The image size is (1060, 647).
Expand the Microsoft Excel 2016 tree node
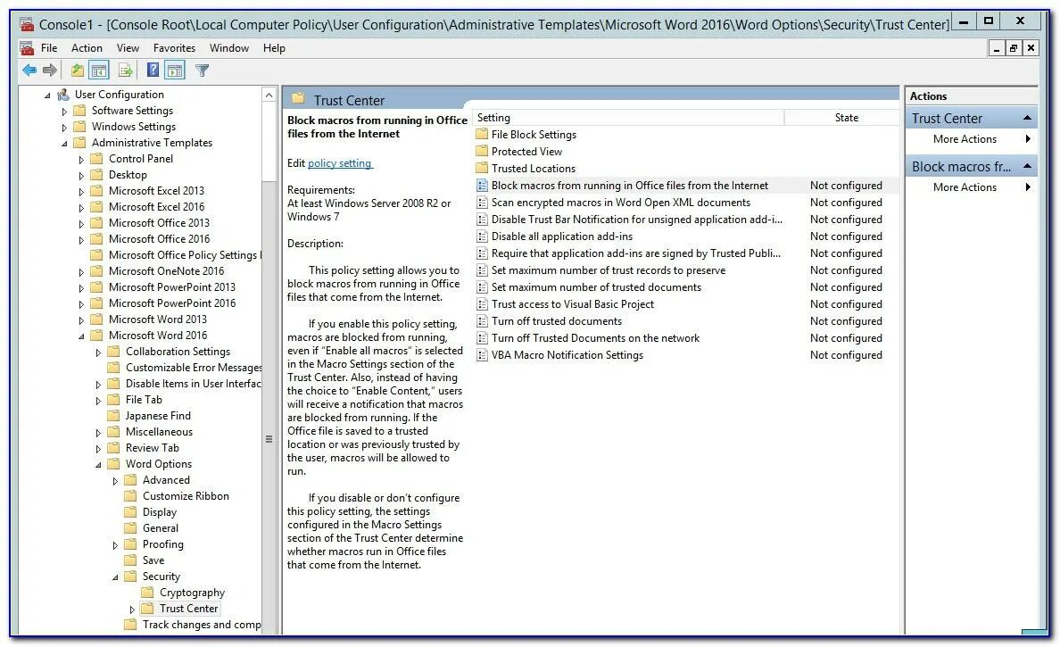[x=81, y=208]
